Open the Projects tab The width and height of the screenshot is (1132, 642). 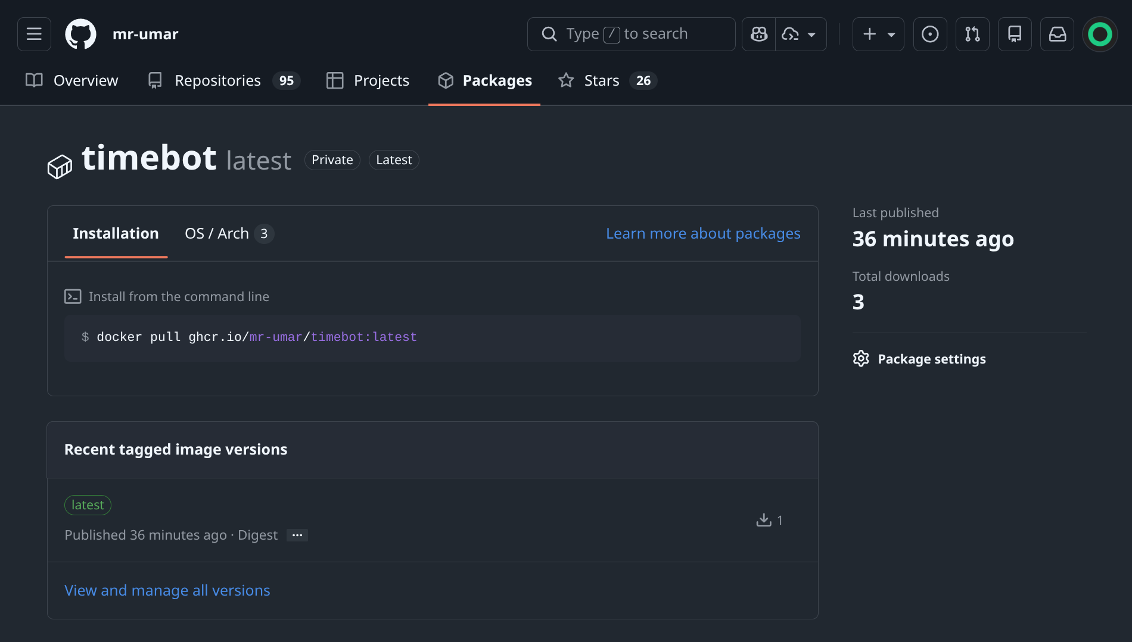coord(368,80)
